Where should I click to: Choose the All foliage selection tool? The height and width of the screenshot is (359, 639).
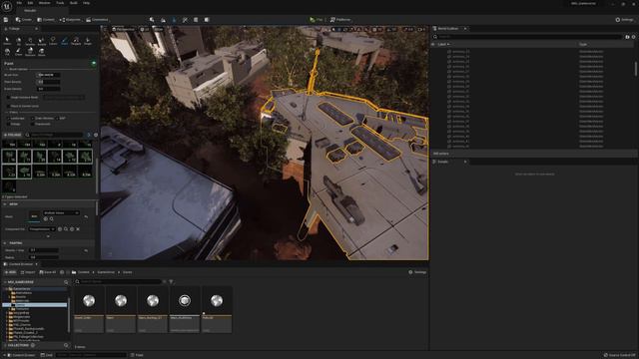tap(18, 41)
